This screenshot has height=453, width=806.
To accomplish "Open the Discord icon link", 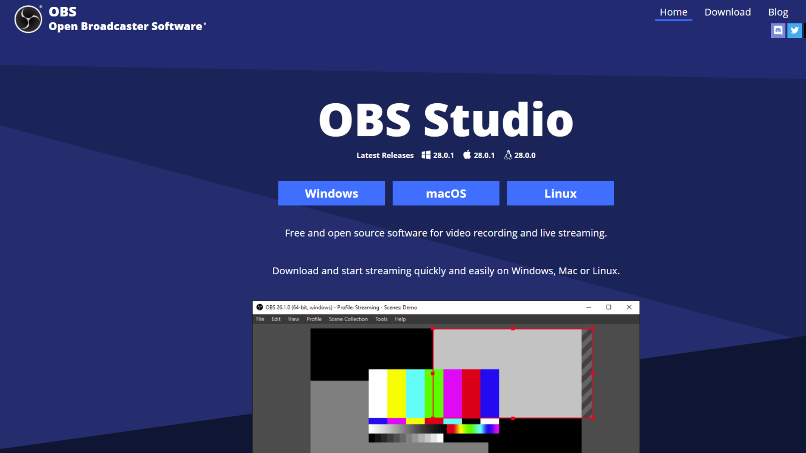I will coord(778,30).
